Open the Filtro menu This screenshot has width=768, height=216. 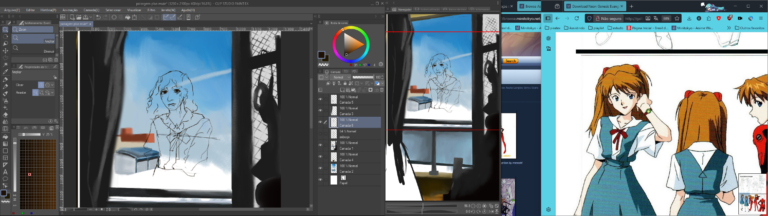(x=151, y=10)
